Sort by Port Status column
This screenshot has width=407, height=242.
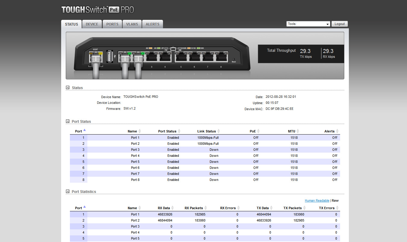(169, 131)
